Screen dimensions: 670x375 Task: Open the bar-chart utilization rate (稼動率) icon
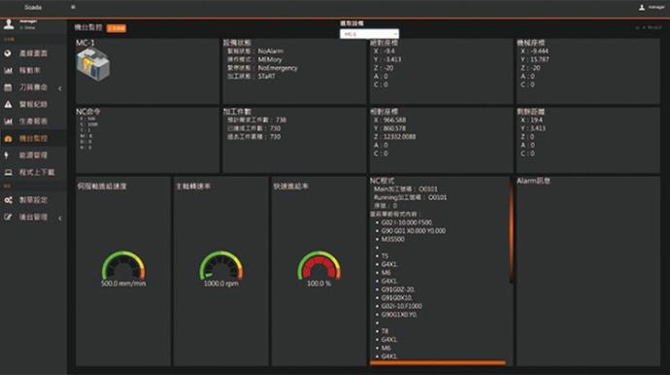[8, 70]
